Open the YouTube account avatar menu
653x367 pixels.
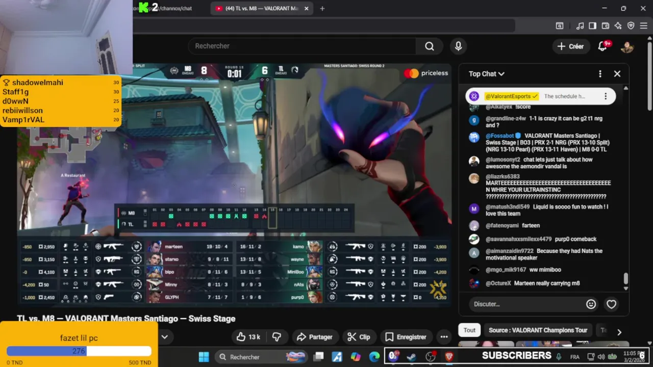coord(627,47)
